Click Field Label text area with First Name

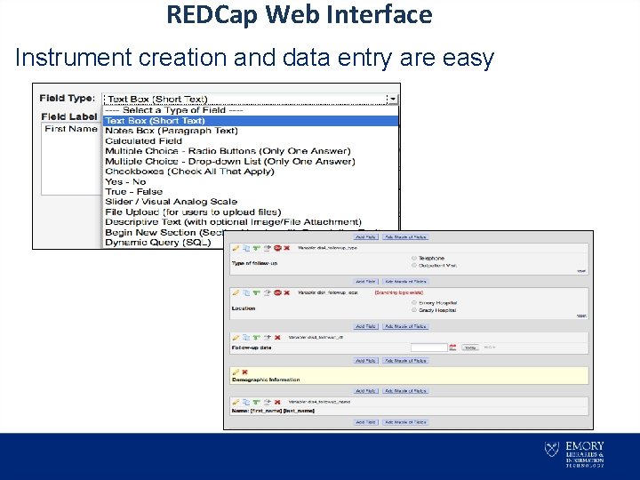point(71,159)
